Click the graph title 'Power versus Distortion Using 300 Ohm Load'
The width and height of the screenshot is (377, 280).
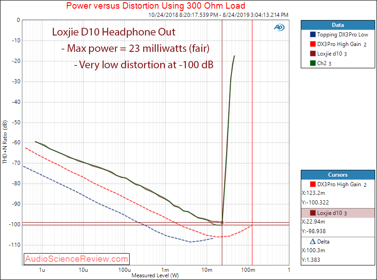pyautogui.click(x=156, y=5)
